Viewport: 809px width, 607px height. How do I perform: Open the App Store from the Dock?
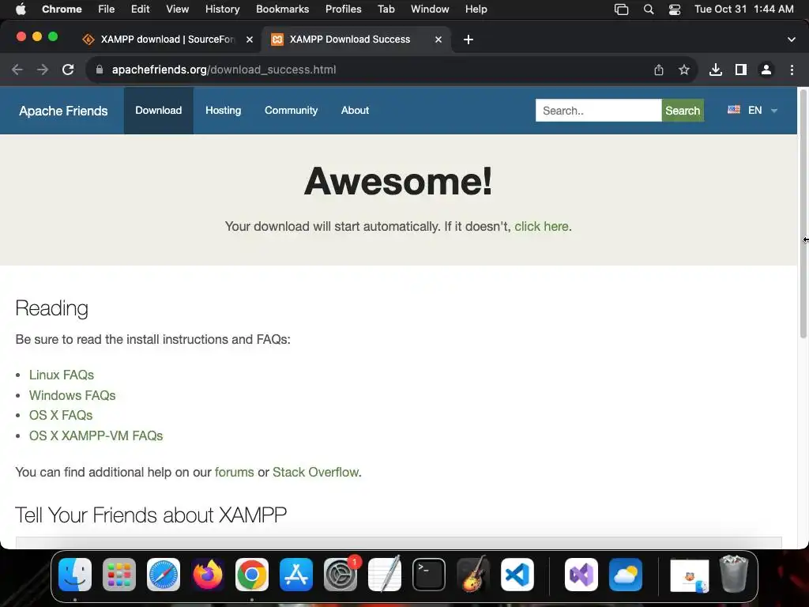click(x=296, y=575)
